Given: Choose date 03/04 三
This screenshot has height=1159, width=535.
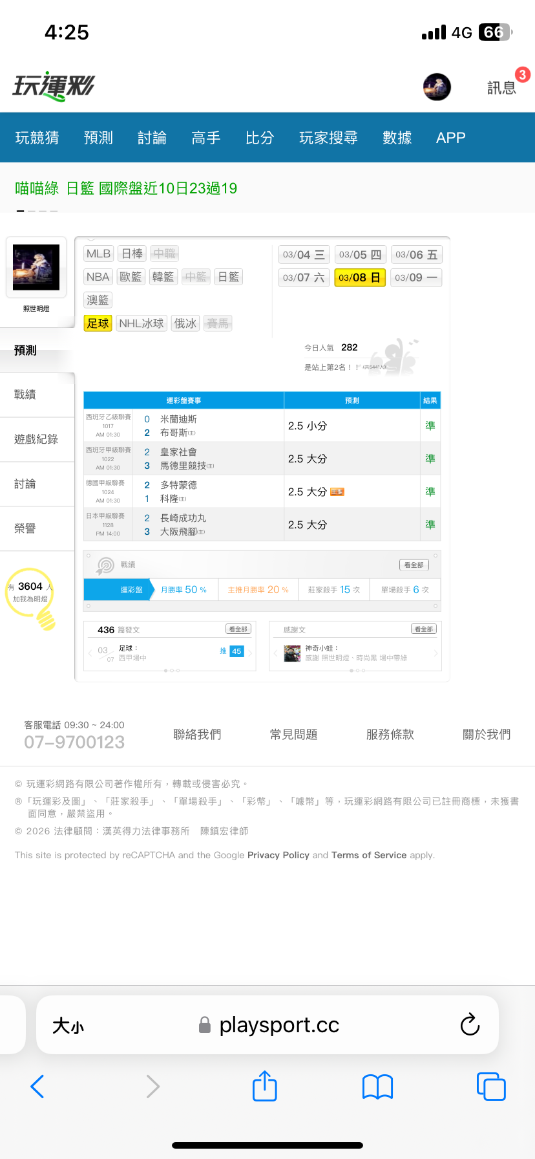Looking at the screenshot, I should (x=304, y=255).
